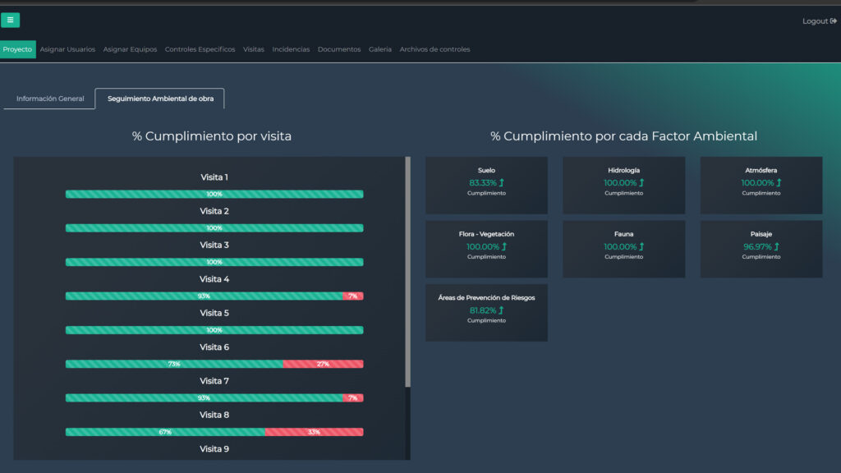The width and height of the screenshot is (841, 473).
Task: Click the green 93% segment of Visita 4
Action: coord(204,296)
